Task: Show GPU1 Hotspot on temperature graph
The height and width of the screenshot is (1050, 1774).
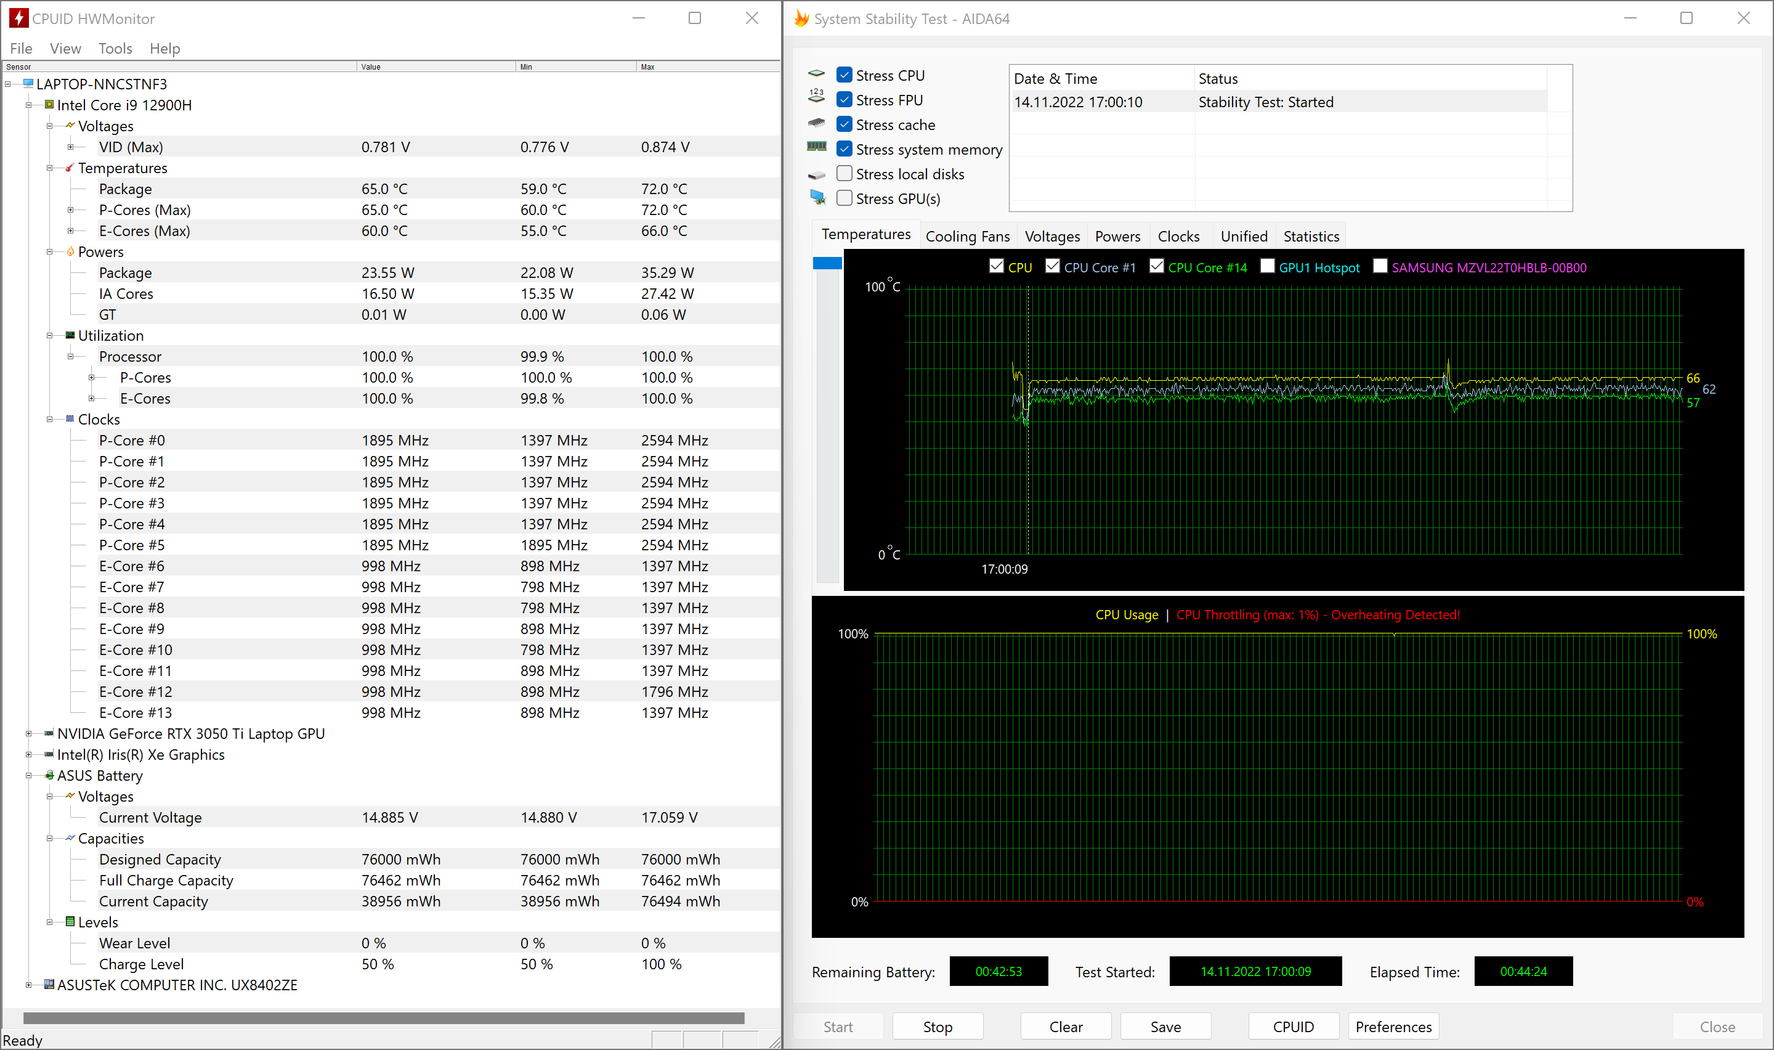Action: (1267, 266)
